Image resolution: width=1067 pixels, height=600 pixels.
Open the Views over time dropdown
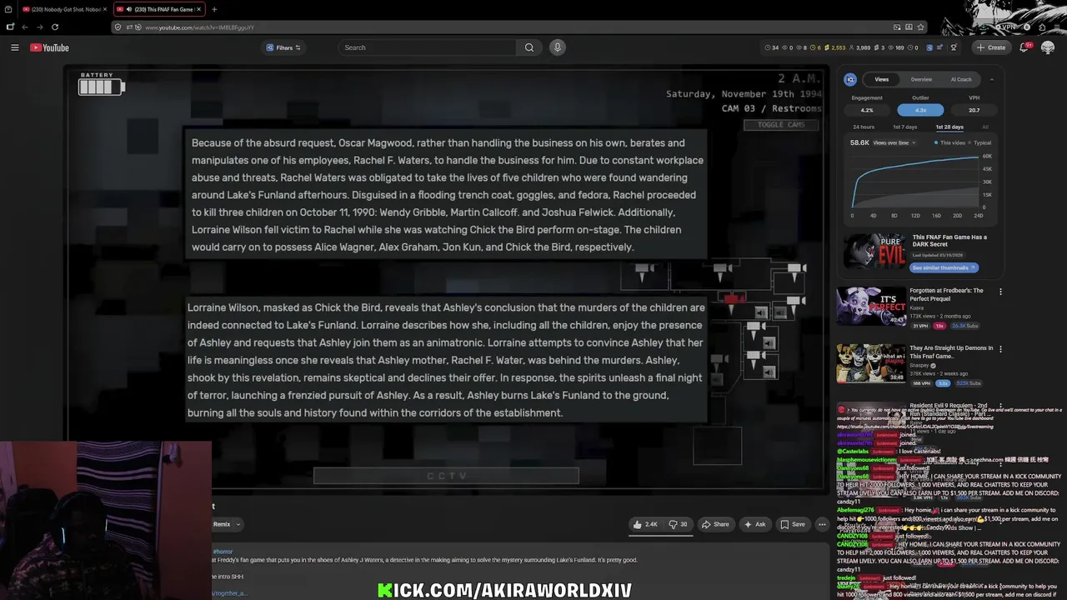coord(894,142)
